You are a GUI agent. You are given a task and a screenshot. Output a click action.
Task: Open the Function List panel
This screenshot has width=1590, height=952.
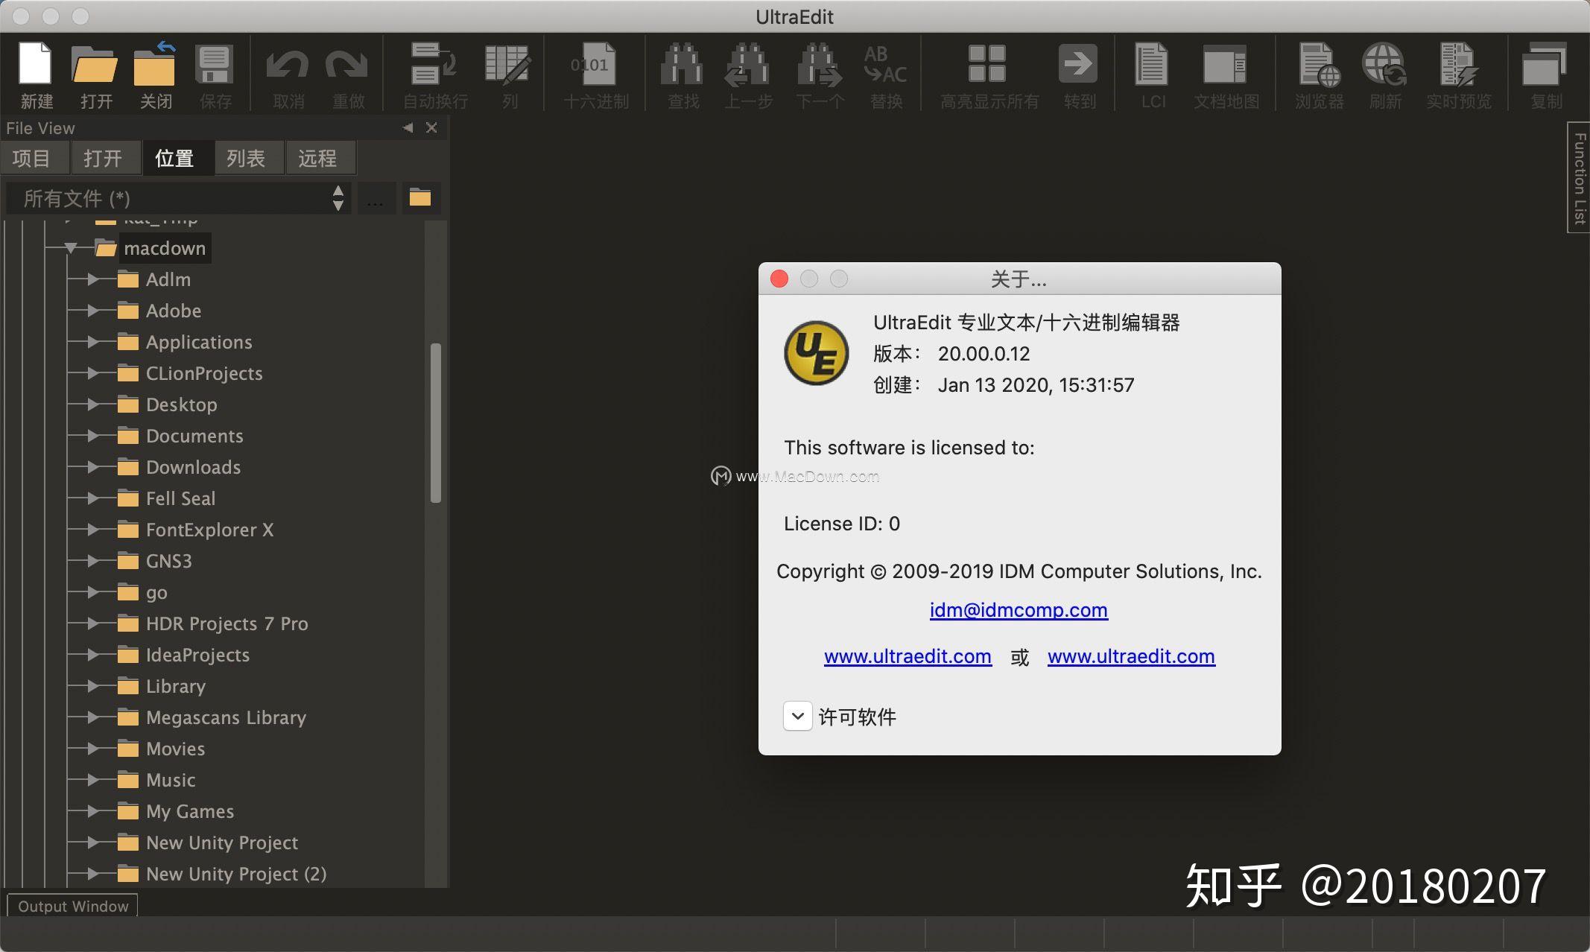1577,179
